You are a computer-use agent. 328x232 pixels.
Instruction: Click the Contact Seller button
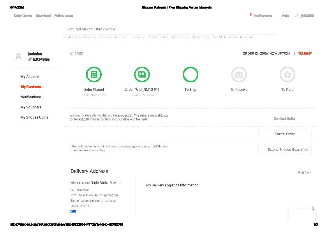point(285,119)
